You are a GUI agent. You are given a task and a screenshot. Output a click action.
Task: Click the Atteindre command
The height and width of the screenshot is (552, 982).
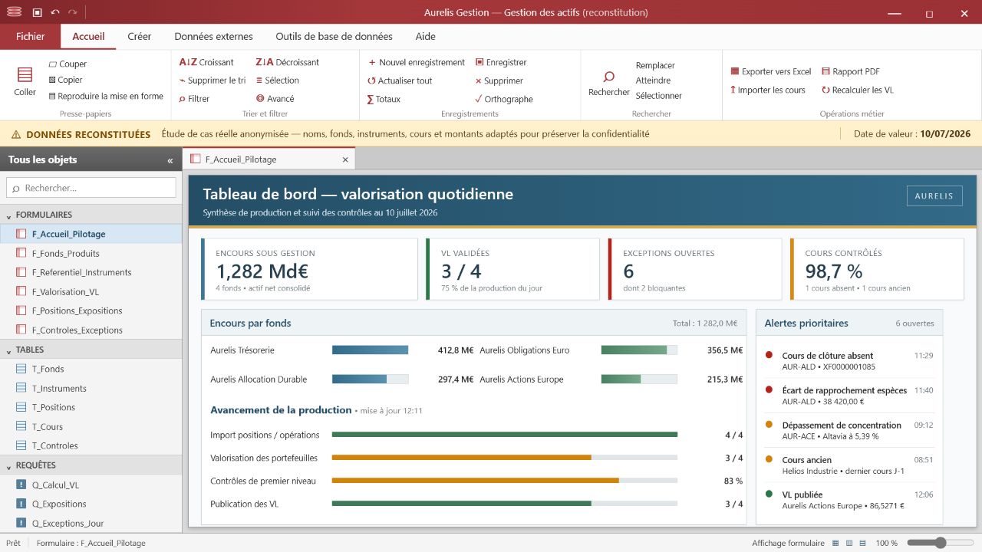click(x=653, y=80)
